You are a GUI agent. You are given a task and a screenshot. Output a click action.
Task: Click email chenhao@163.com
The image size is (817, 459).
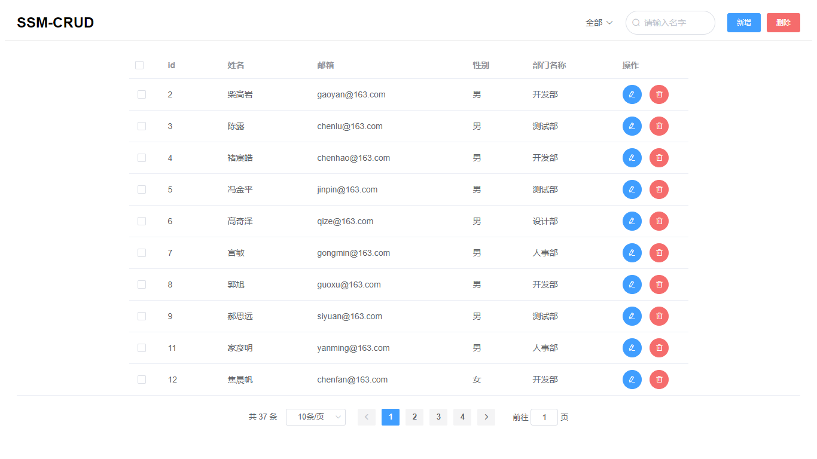coord(353,158)
